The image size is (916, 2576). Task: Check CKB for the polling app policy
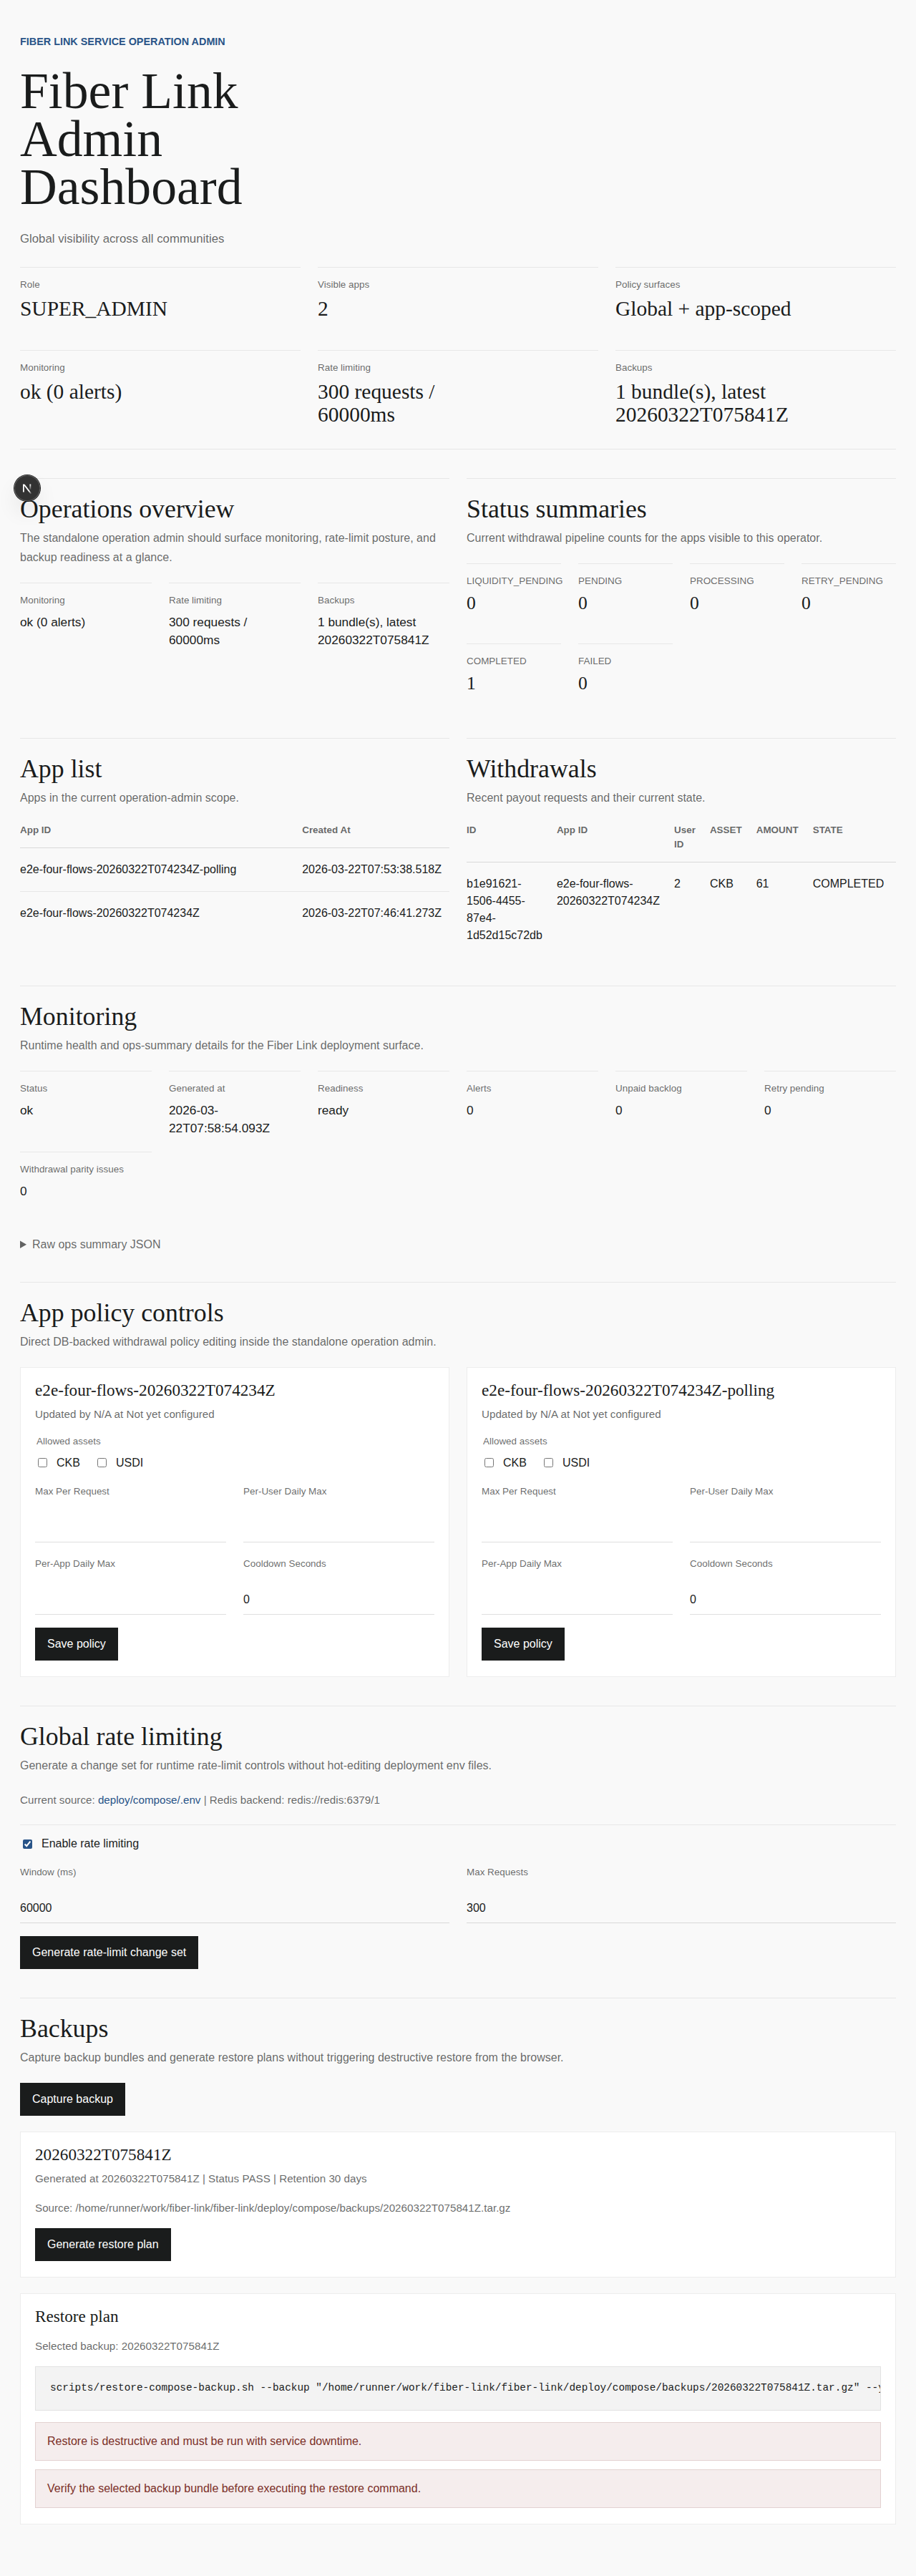[x=489, y=1462]
